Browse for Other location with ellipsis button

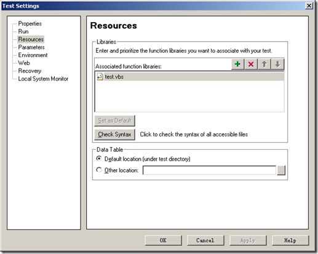click(x=281, y=170)
